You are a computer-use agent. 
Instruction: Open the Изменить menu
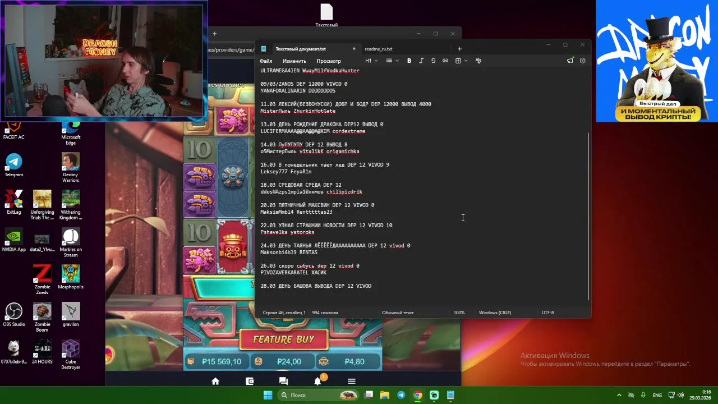coord(294,61)
